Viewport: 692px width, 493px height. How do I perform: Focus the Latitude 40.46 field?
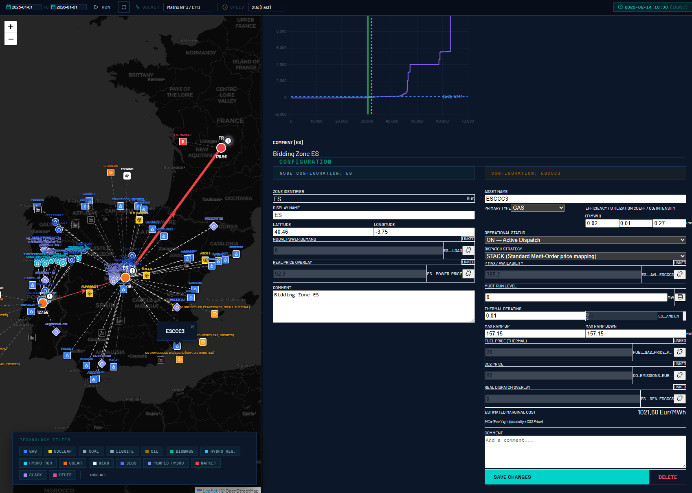pyautogui.click(x=323, y=232)
